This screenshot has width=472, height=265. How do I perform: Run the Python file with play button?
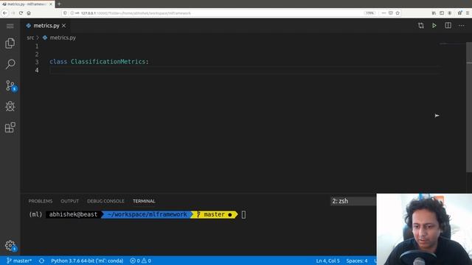[x=434, y=26]
